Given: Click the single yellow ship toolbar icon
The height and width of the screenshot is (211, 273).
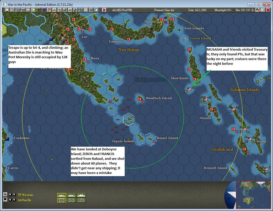Looking at the screenshot, I should [x=54, y=10].
